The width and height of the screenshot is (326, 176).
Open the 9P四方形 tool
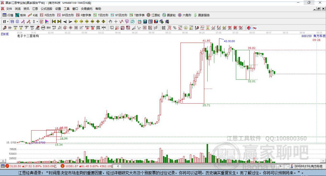[x=66, y=15]
